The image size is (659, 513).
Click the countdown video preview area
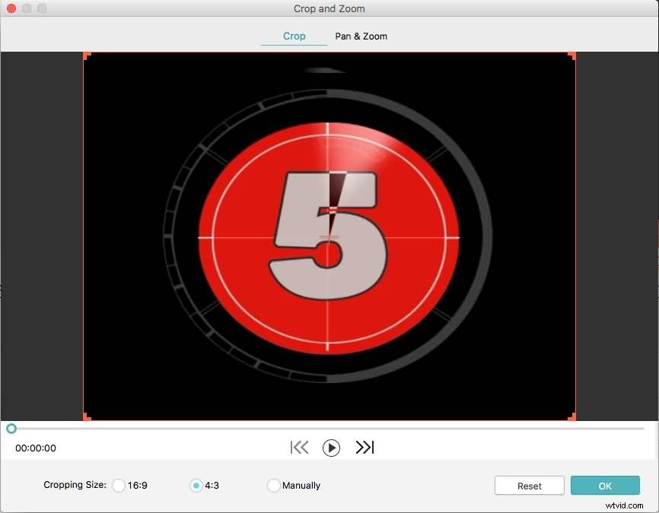click(329, 236)
